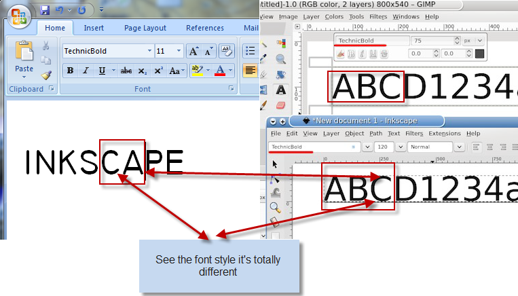Select the Format Painter brush icon
Screen dimensions: 518x296
pos(45,75)
